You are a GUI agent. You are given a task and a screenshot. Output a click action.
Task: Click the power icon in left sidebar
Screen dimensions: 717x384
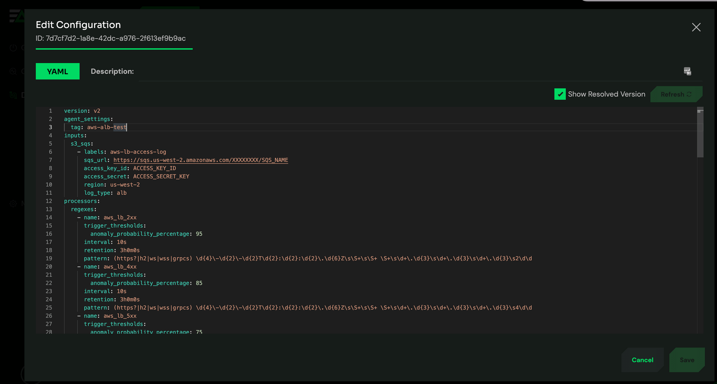tap(13, 48)
